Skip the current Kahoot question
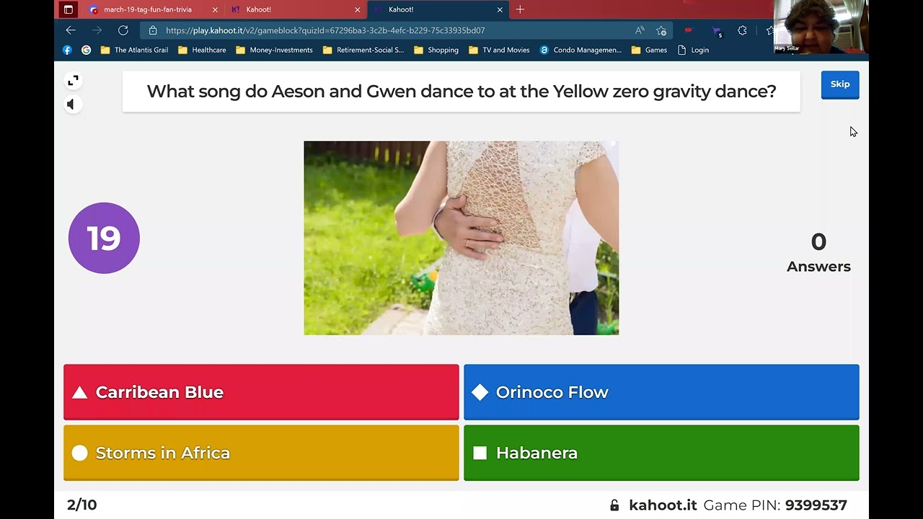The image size is (923, 519). pyautogui.click(x=840, y=84)
